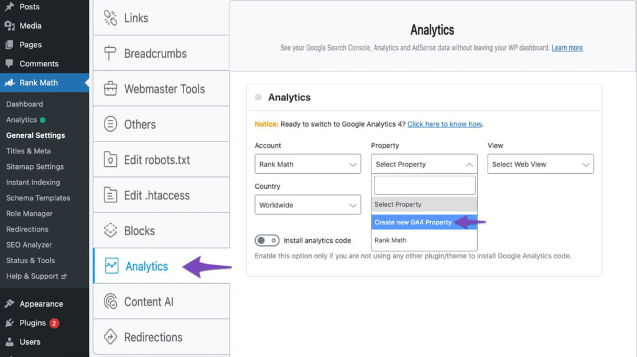Screen dimensions: 637x357
Task: Open the Content AI settings tab
Action: coord(161,301)
